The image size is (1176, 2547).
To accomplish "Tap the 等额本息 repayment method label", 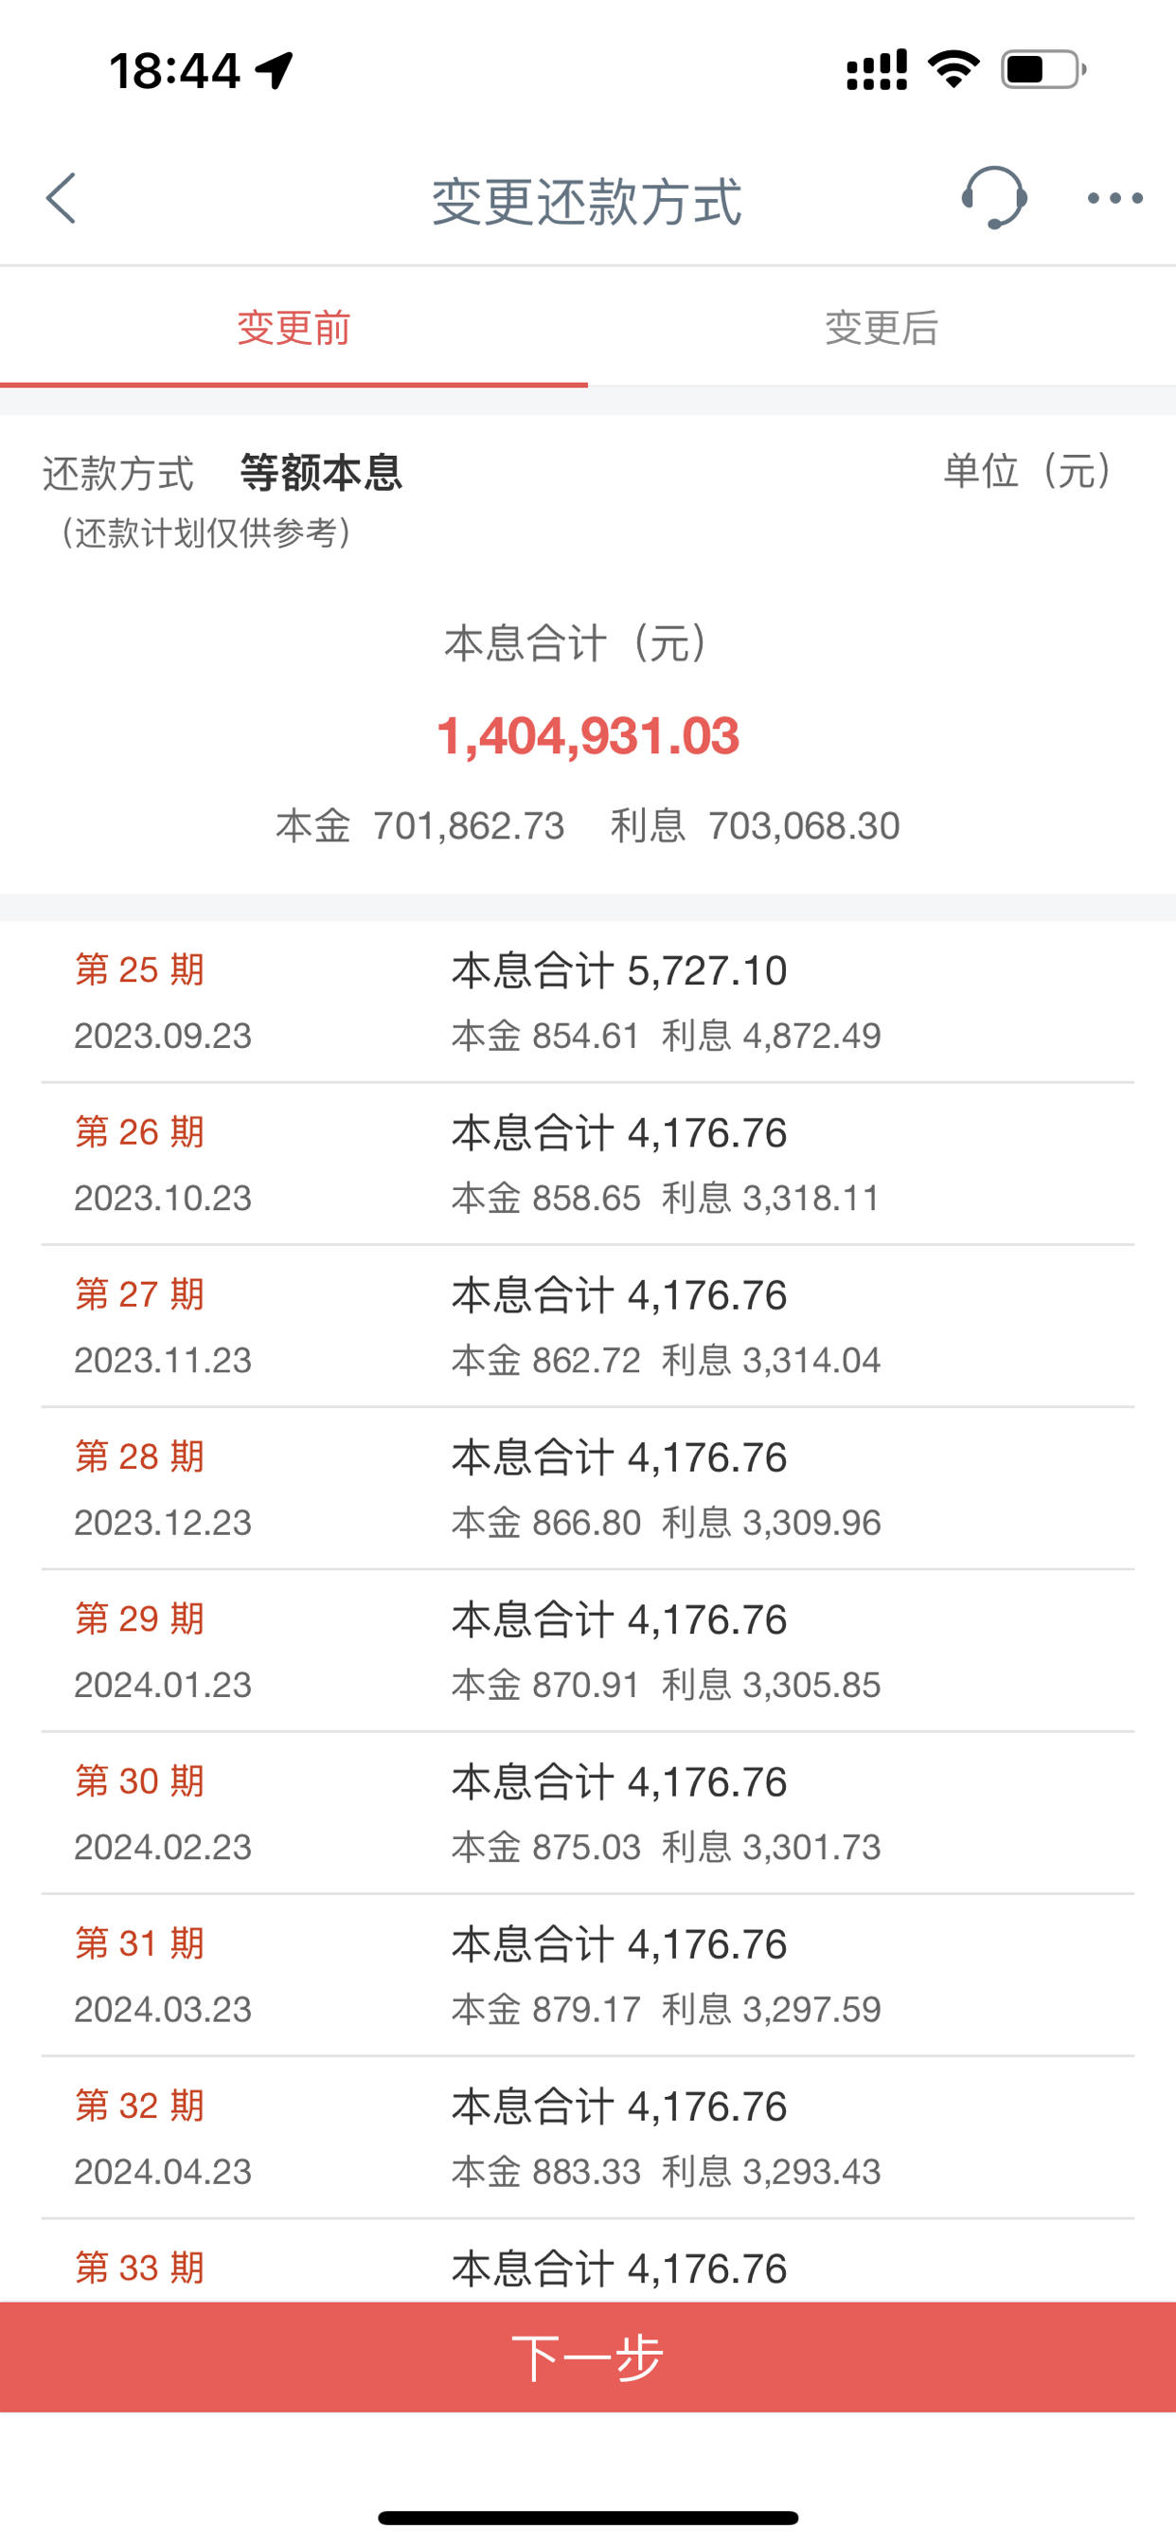I will click(321, 473).
